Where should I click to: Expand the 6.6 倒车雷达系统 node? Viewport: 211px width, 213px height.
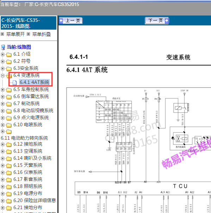click(x=2, y=97)
